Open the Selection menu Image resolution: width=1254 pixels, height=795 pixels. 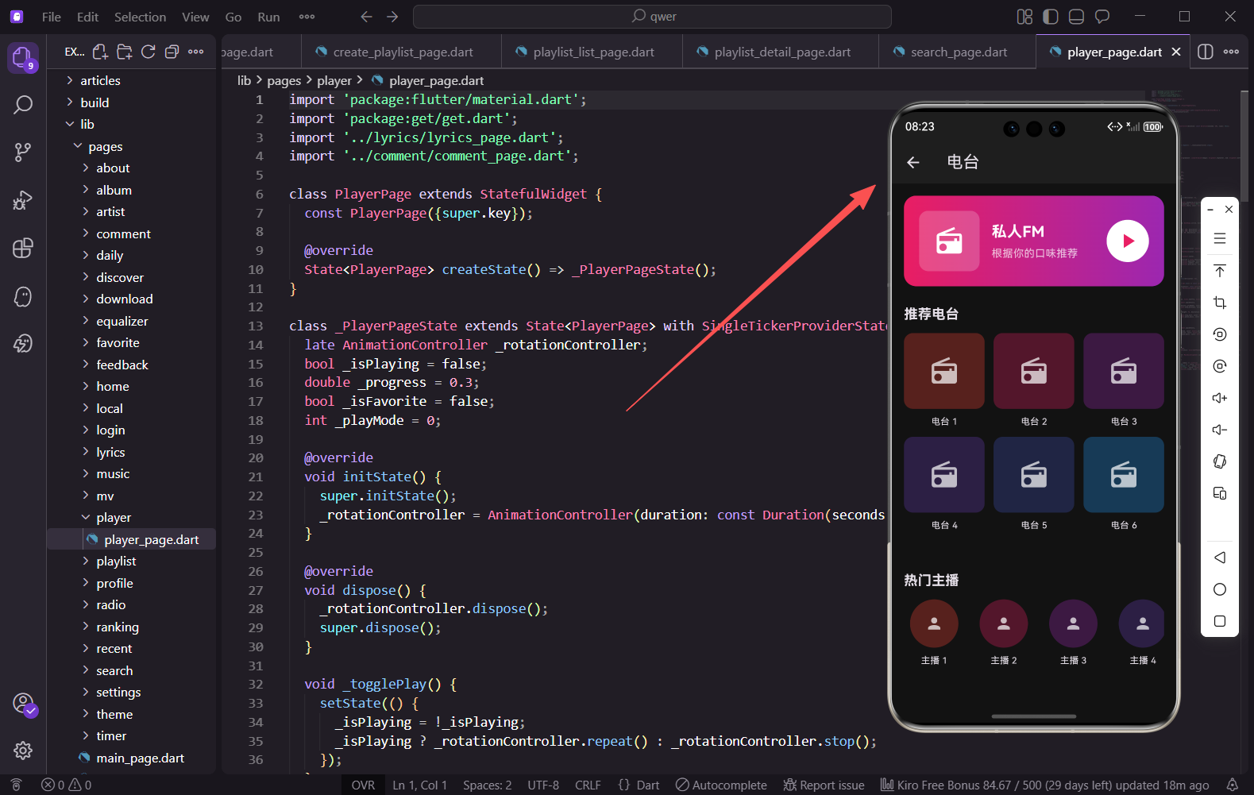[141, 17]
